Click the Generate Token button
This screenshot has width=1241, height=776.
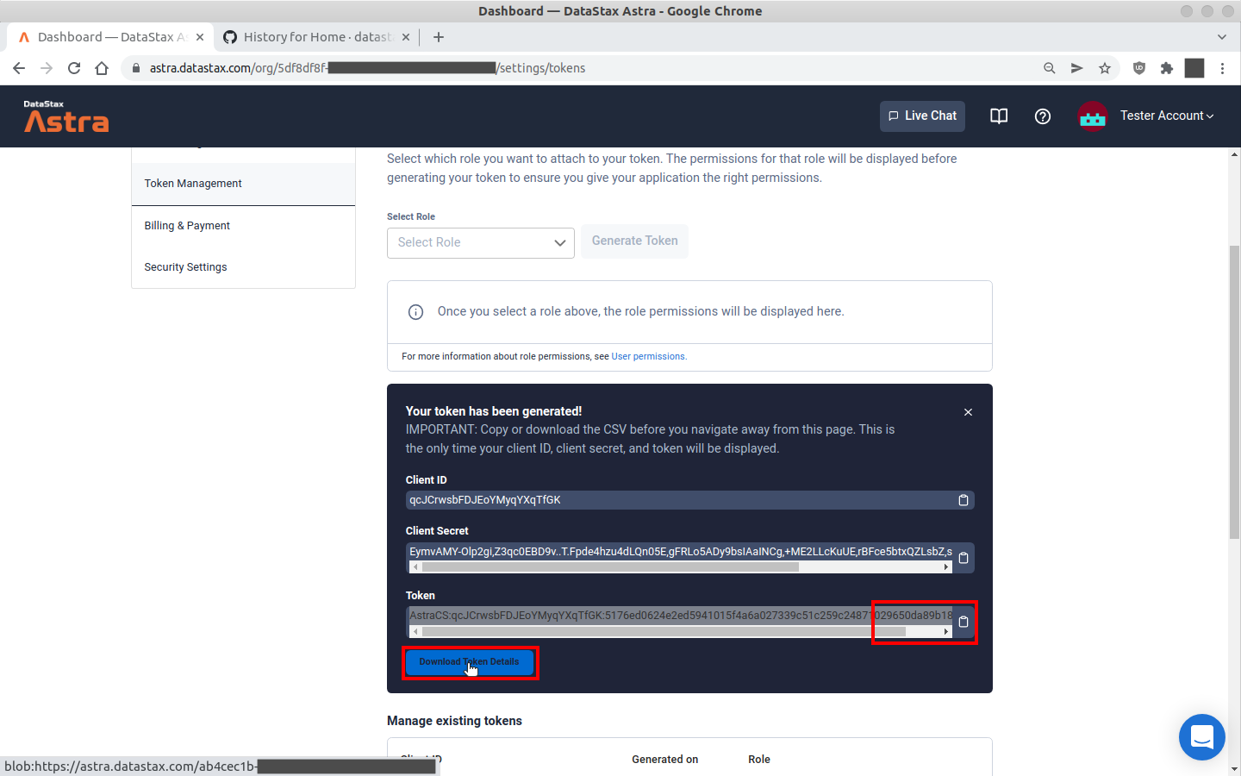tap(634, 241)
